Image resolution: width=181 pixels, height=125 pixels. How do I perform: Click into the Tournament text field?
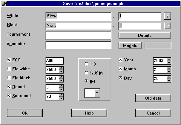(x=78, y=36)
